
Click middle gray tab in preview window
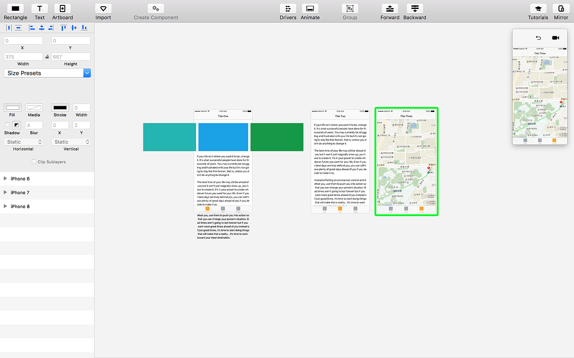click(539, 141)
